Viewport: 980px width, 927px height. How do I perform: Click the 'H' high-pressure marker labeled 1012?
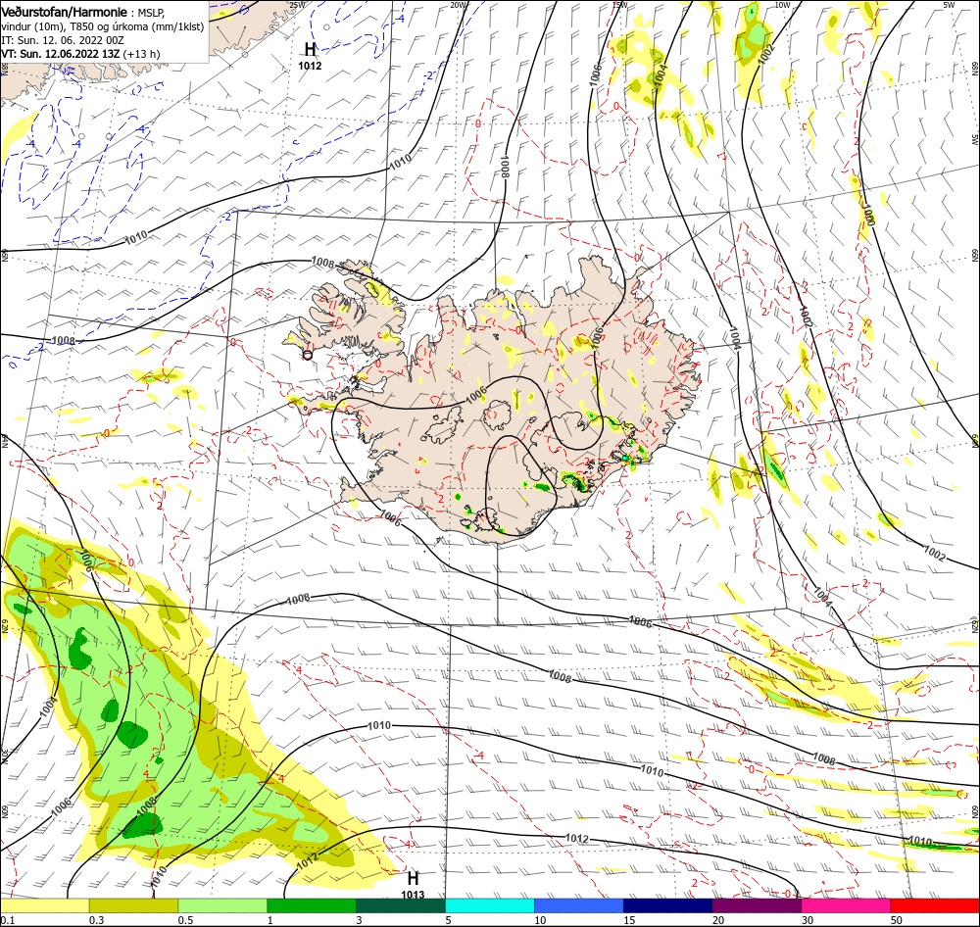[x=310, y=49]
